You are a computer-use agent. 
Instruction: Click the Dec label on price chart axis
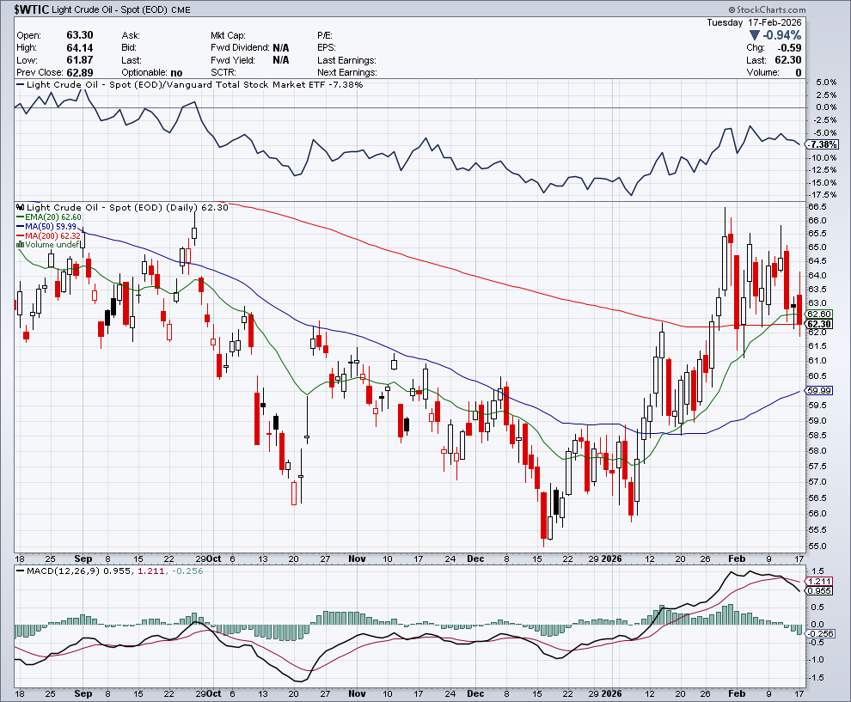[475, 559]
